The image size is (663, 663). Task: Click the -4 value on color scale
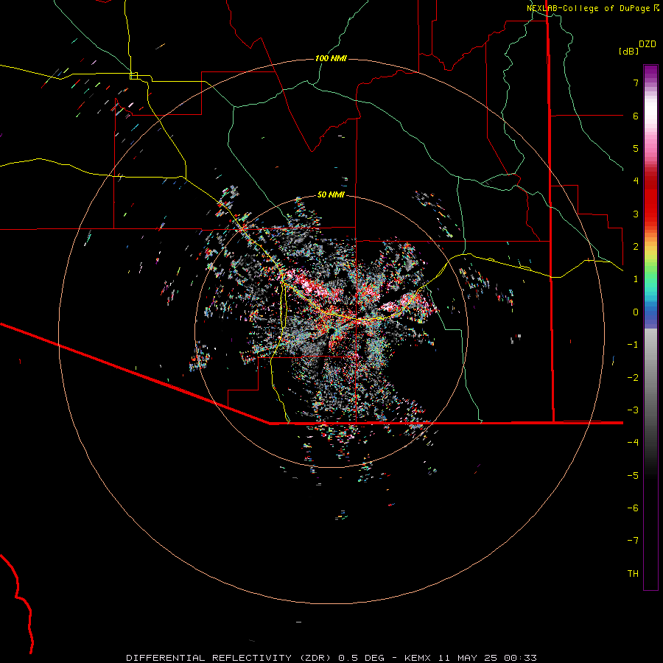pos(633,443)
